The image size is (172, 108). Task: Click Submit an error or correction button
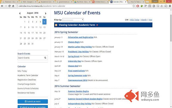(33, 107)
